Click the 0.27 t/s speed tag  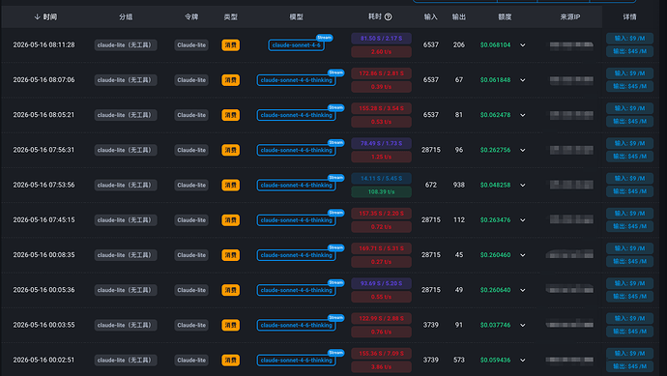pos(381,262)
